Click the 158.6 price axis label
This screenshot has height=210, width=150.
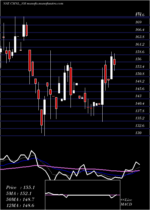point(140,52)
